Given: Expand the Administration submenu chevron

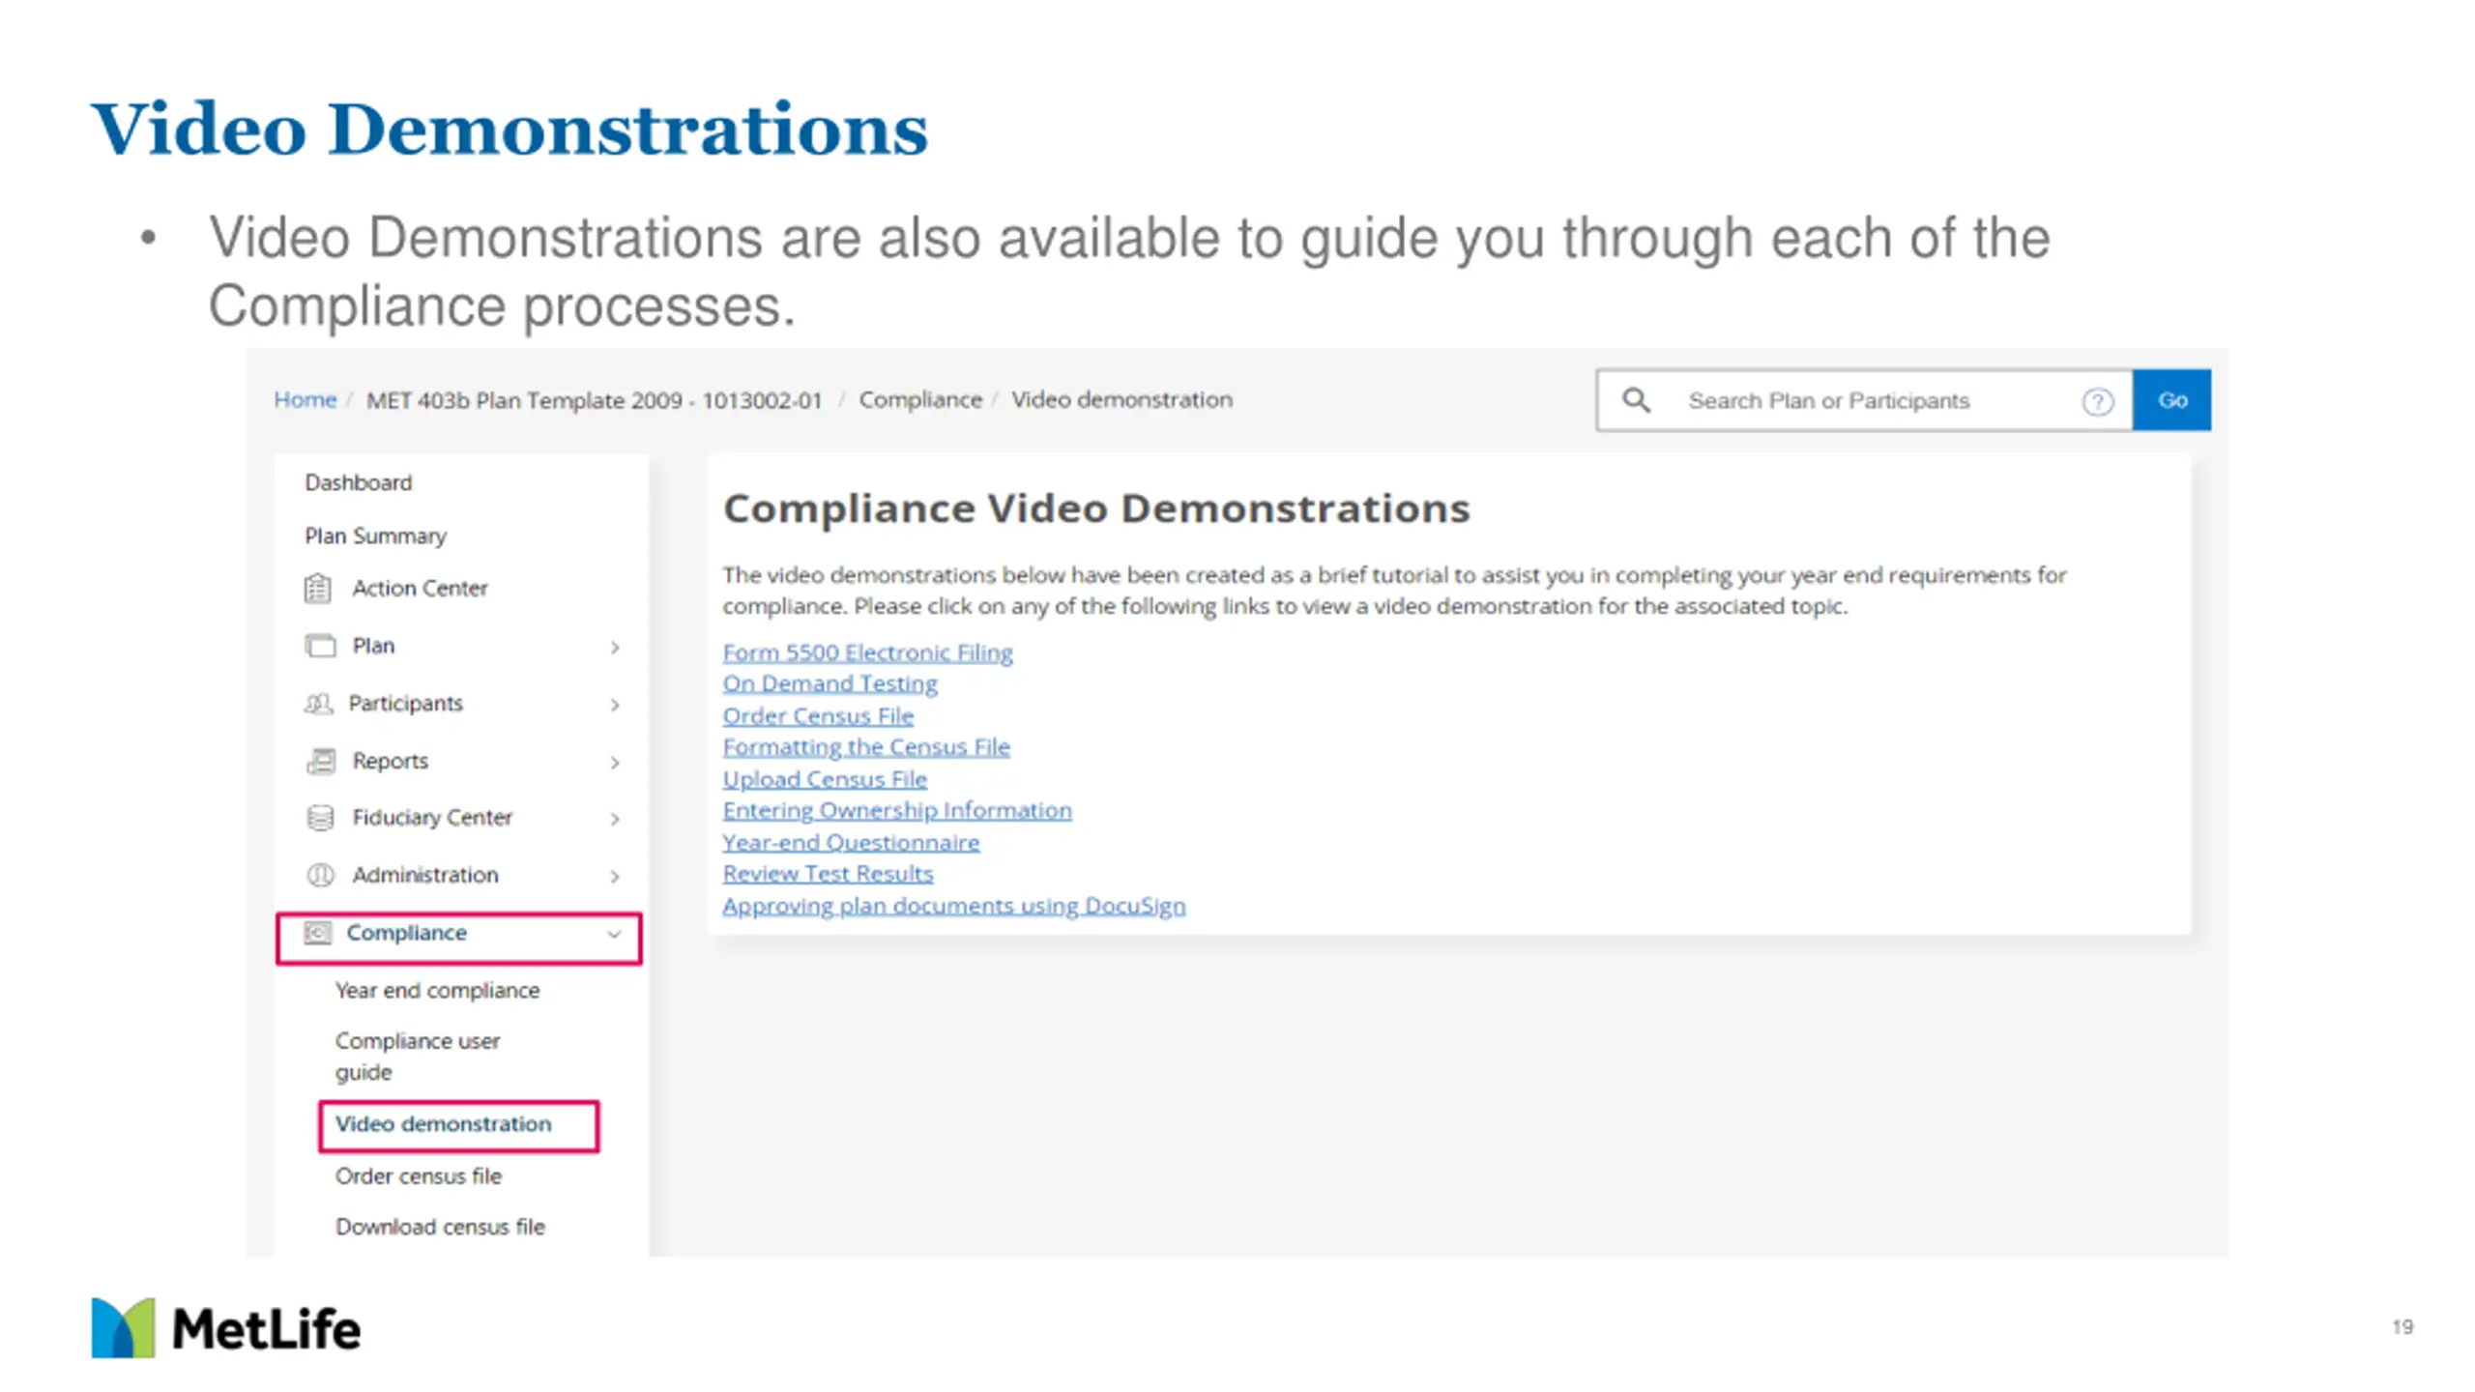Looking at the screenshot, I should [615, 876].
